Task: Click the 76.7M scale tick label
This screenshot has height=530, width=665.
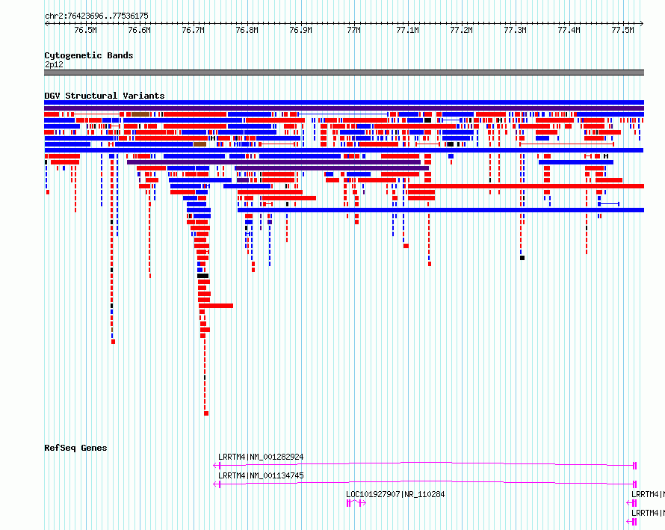Action: pos(193,30)
